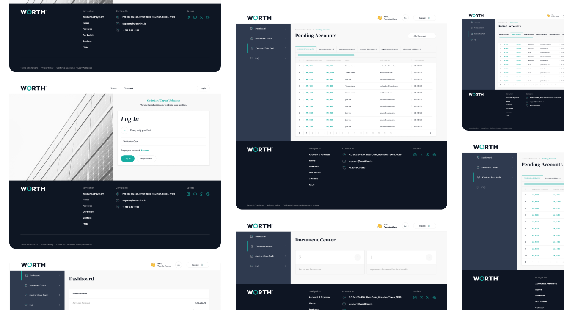Screen dimensions: 564x310
Task: Expand the Dashboard chevron on the full Pending Accounts page
Action: [286, 29]
